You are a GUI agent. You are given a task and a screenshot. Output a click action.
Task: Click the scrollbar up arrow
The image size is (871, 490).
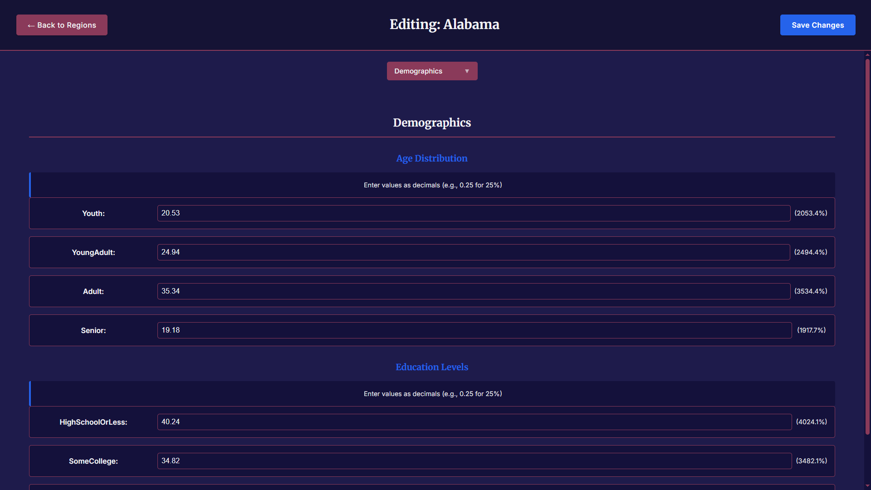coord(867,55)
